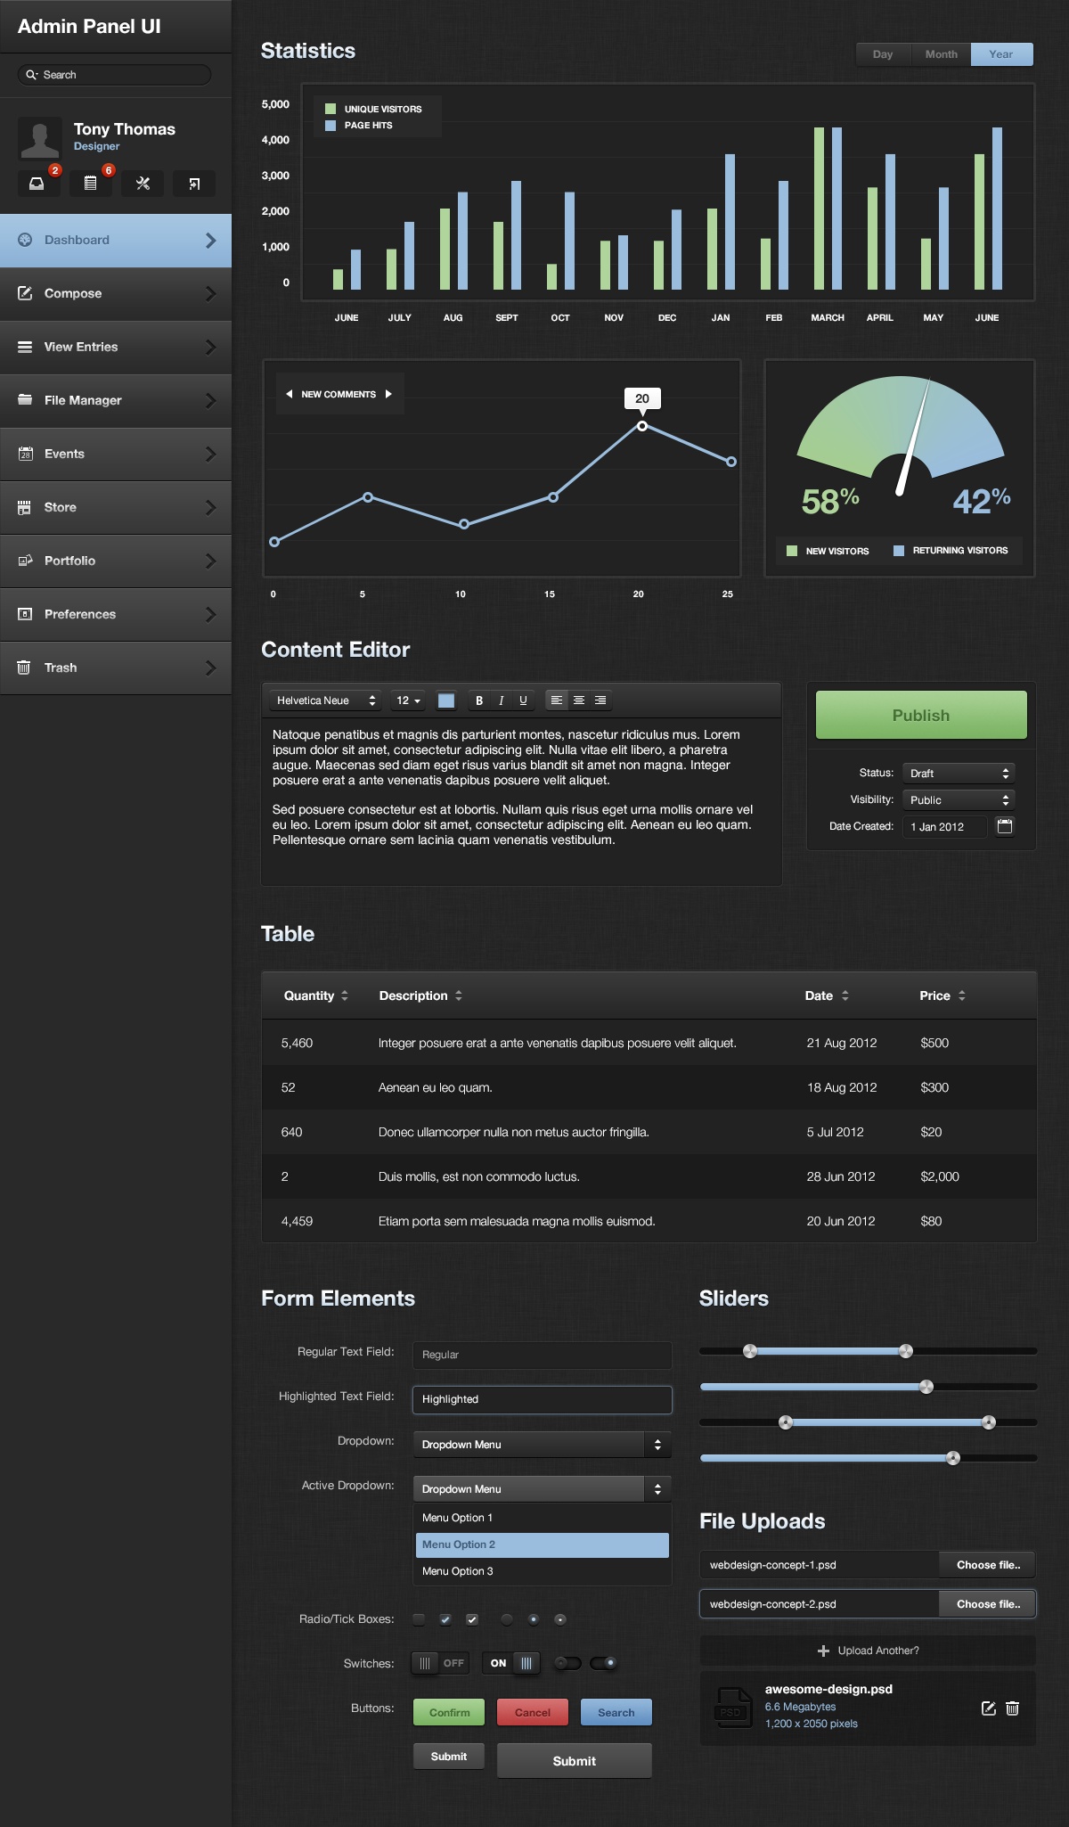The height and width of the screenshot is (1827, 1069).
Task: Toggle bold formatting in Content Editor
Action: coord(479,700)
